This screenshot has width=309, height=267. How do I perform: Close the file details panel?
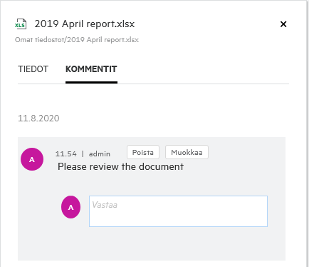pyautogui.click(x=283, y=24)
